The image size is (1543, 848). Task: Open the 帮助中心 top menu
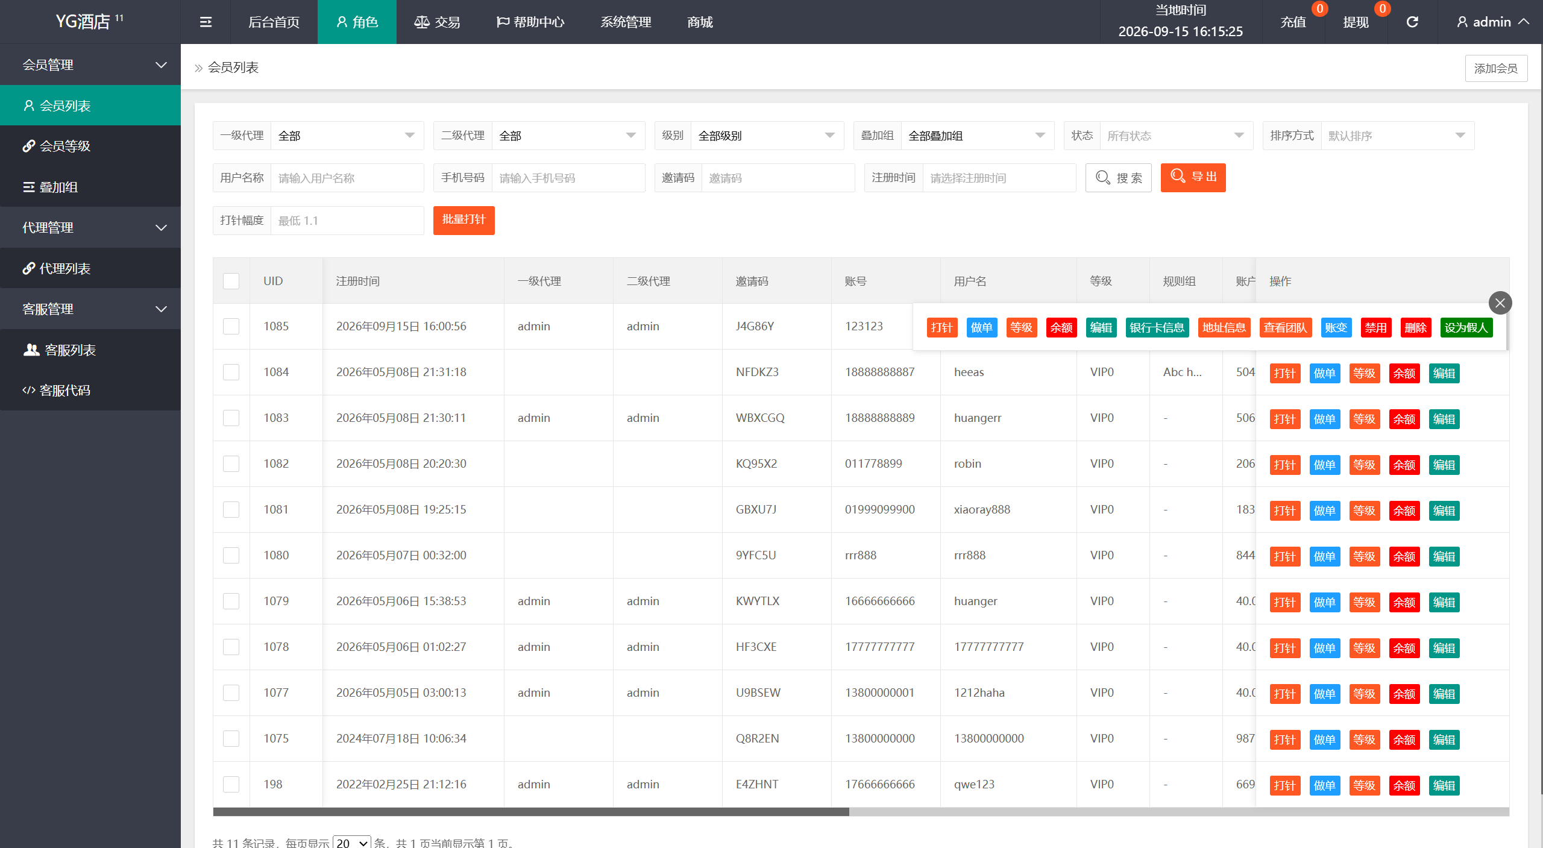tap(530, 22)
